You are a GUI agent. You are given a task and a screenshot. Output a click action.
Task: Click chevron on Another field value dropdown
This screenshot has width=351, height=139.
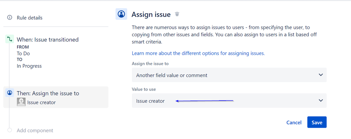(320, 75)
